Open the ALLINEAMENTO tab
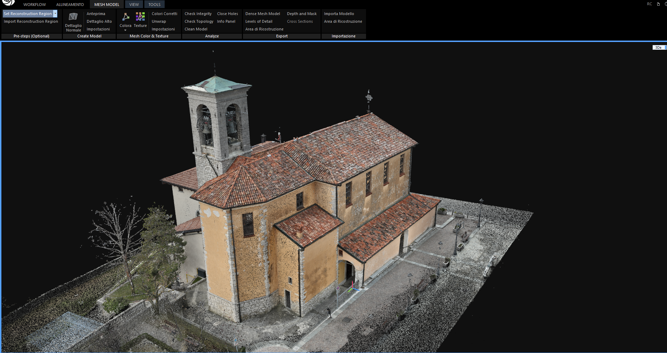Screen dimensions: 667x353 (x=70, y=5)
